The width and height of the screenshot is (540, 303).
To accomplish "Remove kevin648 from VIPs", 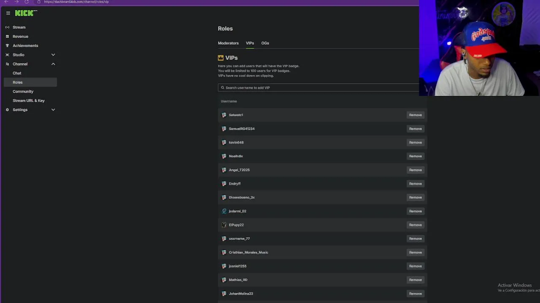I will pos(415,142).
